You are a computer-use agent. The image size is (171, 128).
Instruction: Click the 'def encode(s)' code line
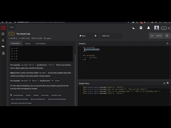[x=89, y=47]
